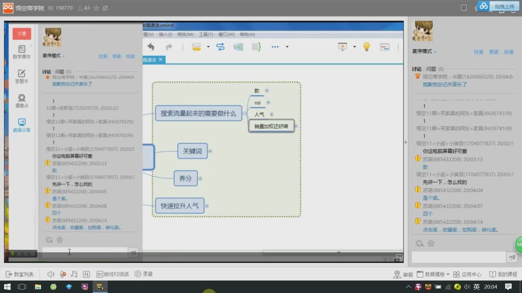Open 我的课程 my courses

point(503,274)
